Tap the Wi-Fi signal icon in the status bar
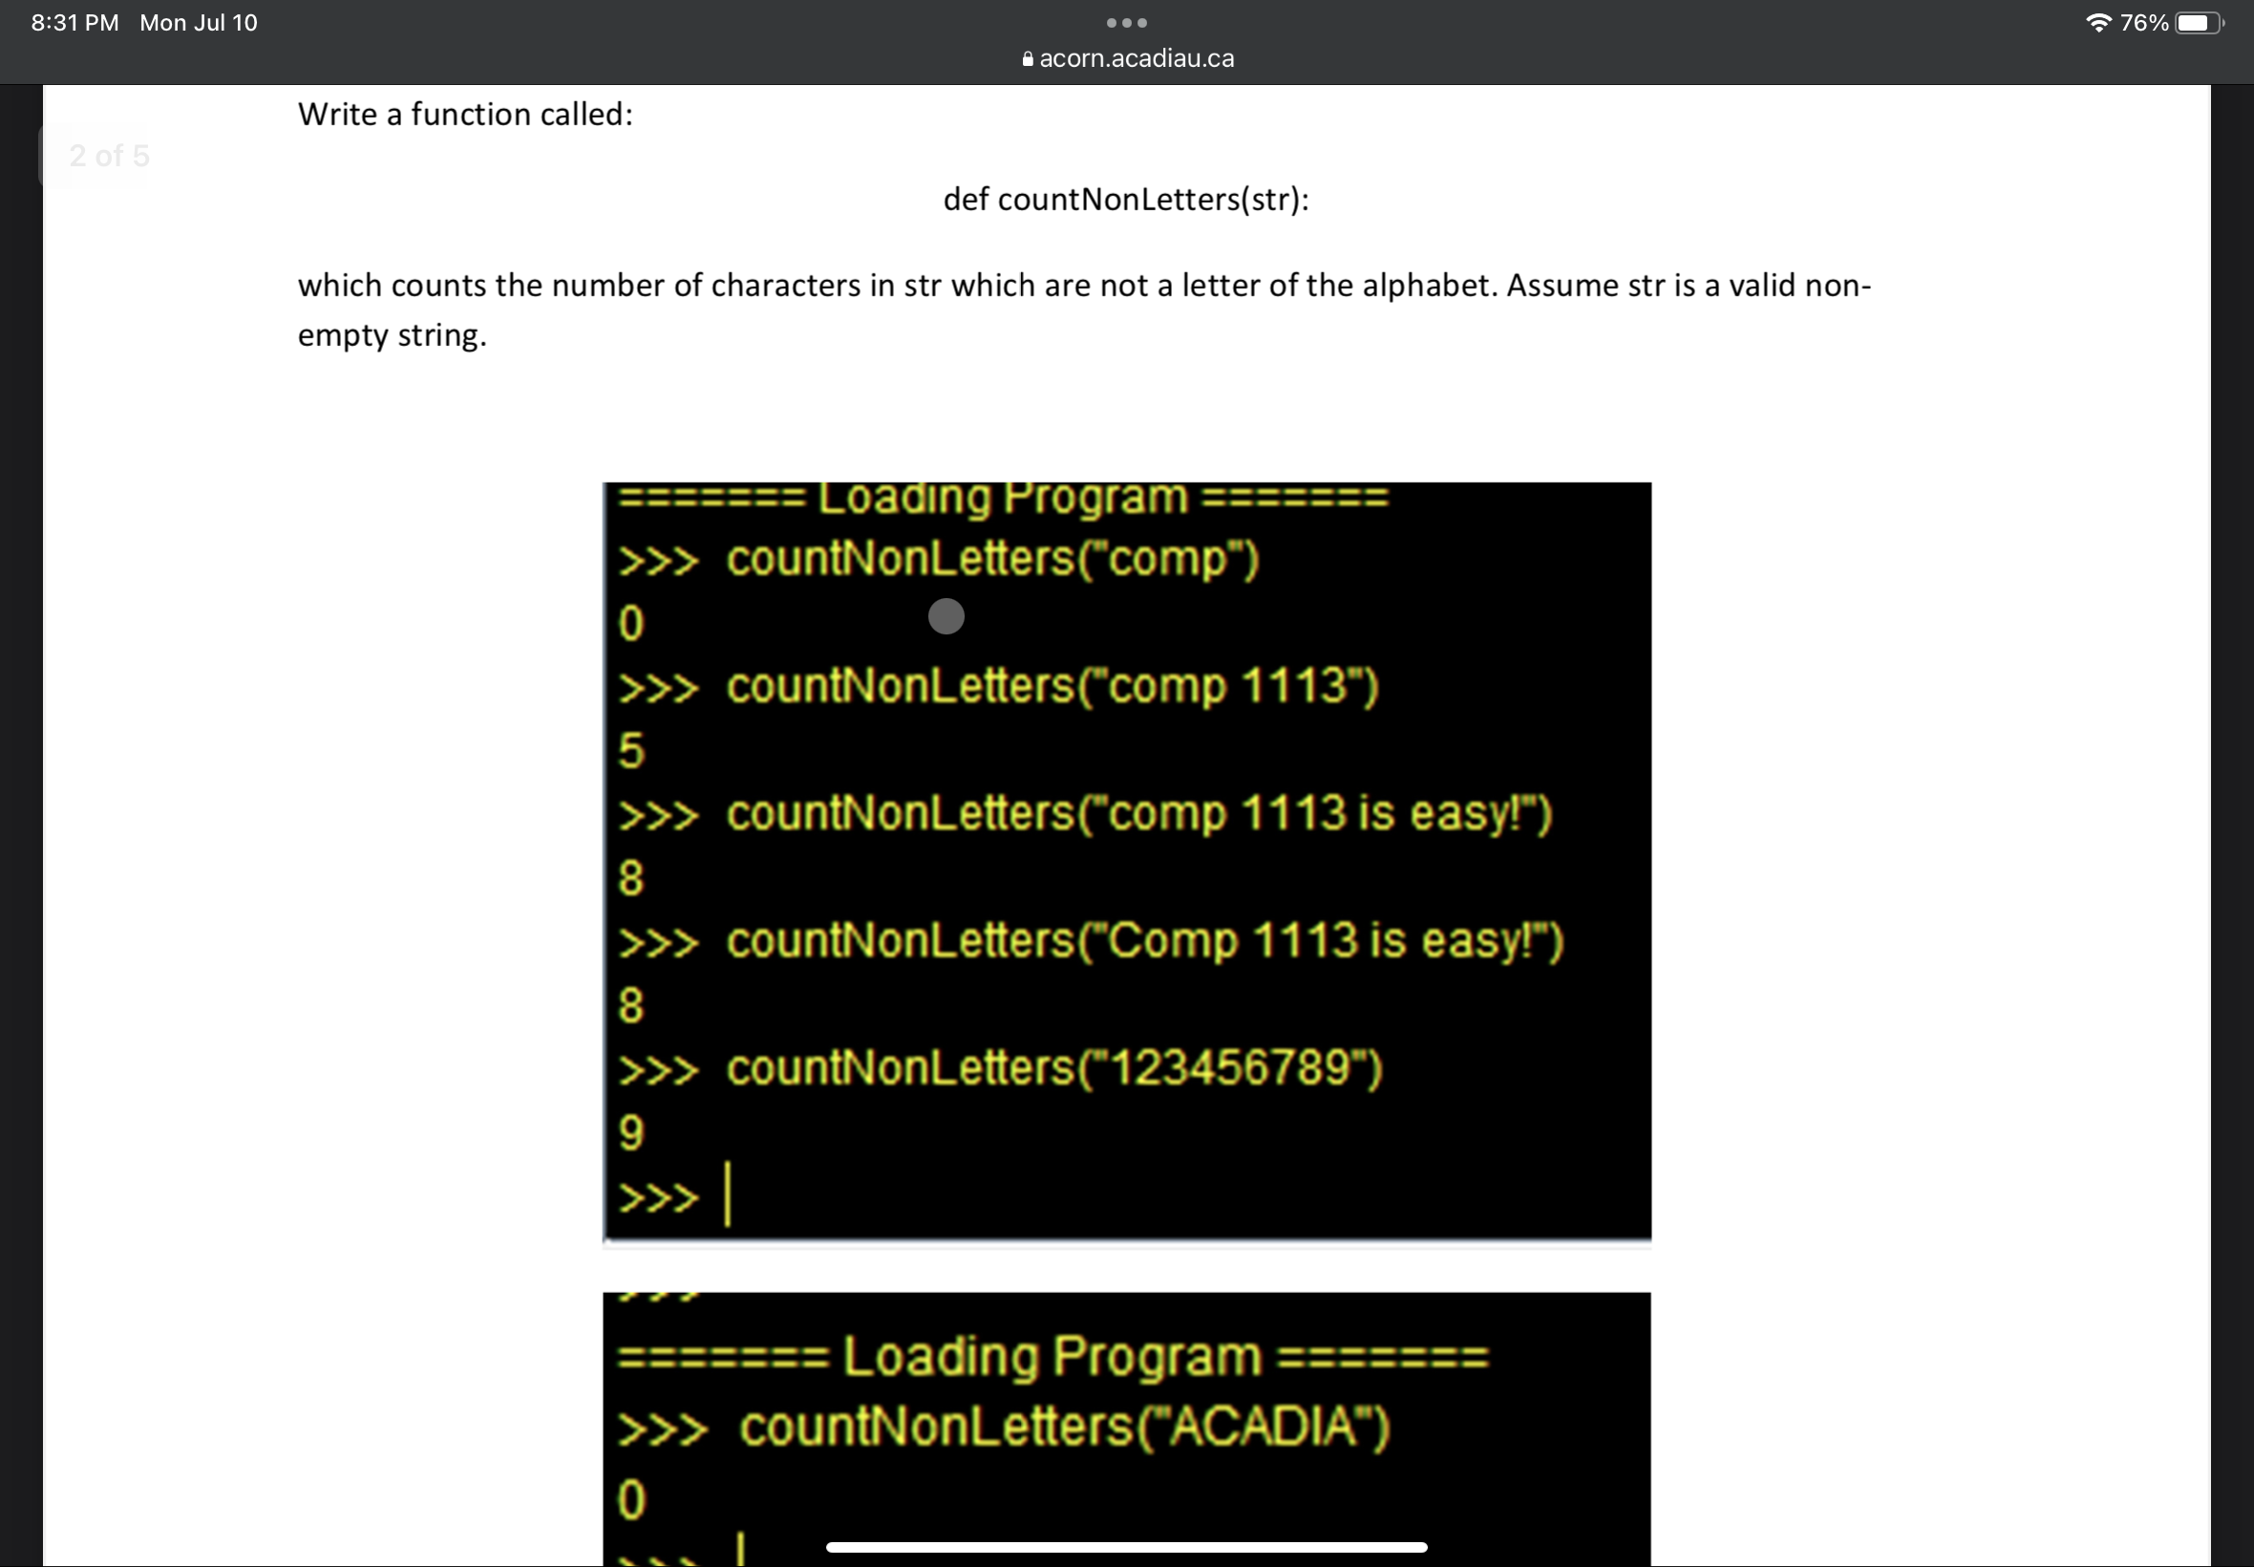The image size is (2254, 1567). click(2100, 22)
